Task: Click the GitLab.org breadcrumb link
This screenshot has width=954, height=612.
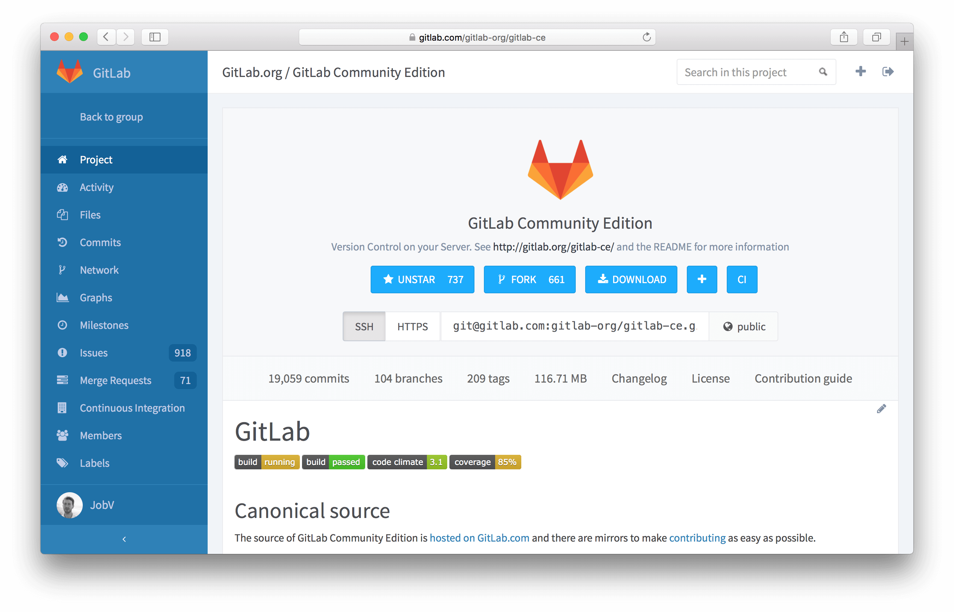Action: [x=252, y=72]
